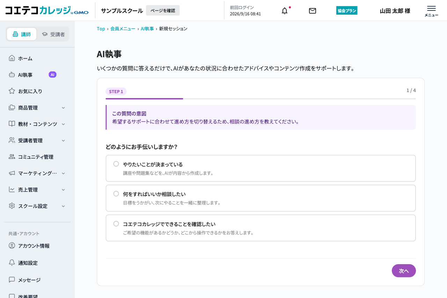Select radio コエテコカレッジでできることを確認したい
The image size is (447, 298).
tap(116, 223)
